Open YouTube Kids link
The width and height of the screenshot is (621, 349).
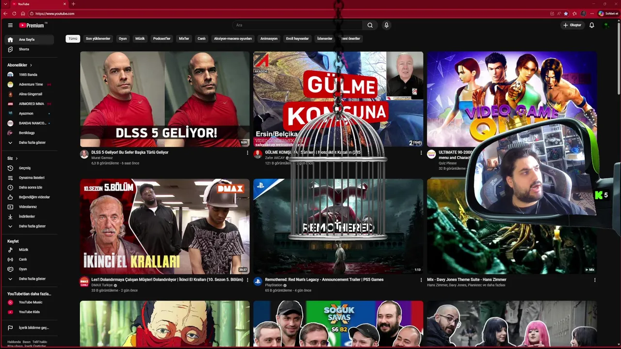point(29,312)
